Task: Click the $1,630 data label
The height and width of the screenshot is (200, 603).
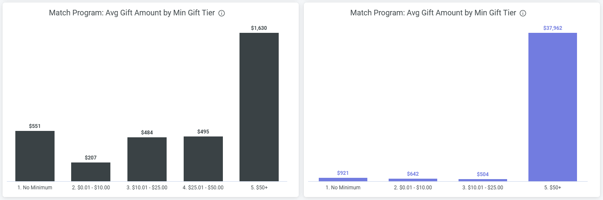Action: point(259,28)
